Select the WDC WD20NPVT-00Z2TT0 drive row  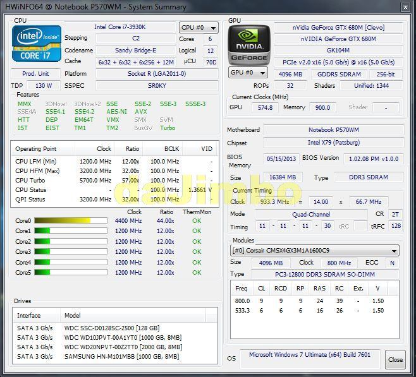coord(115,347)
